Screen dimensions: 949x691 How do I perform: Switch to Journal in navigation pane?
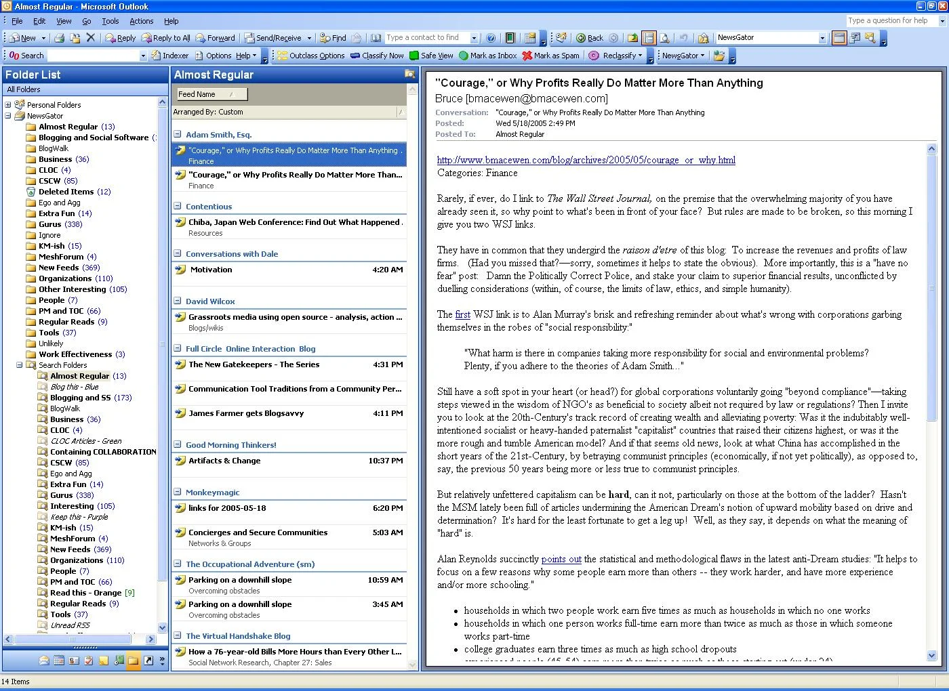[119, 661]
